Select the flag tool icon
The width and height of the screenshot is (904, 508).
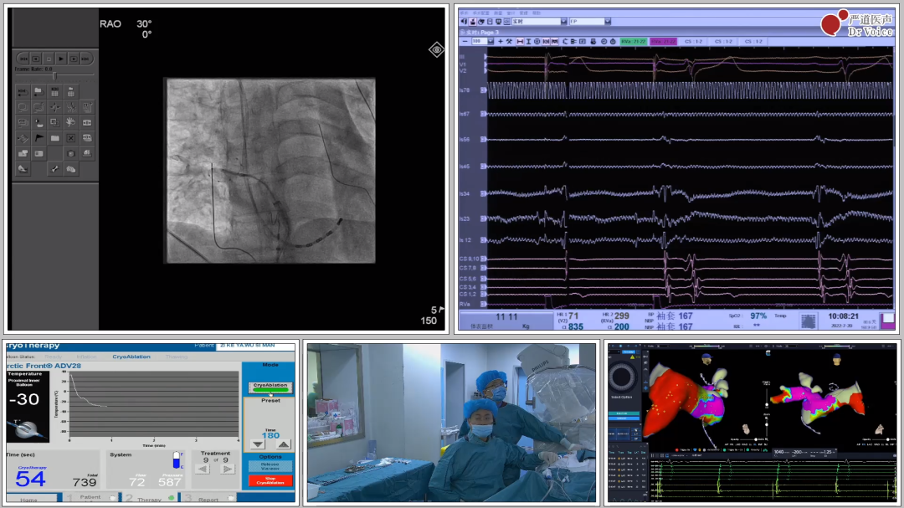tap(39, 138)
